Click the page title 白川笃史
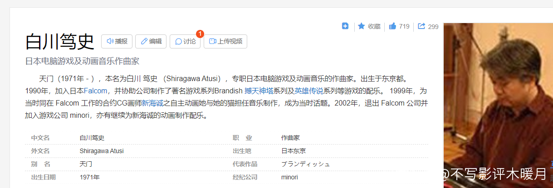553x188 pixels. pyautogui.click(x=59, y=41)
